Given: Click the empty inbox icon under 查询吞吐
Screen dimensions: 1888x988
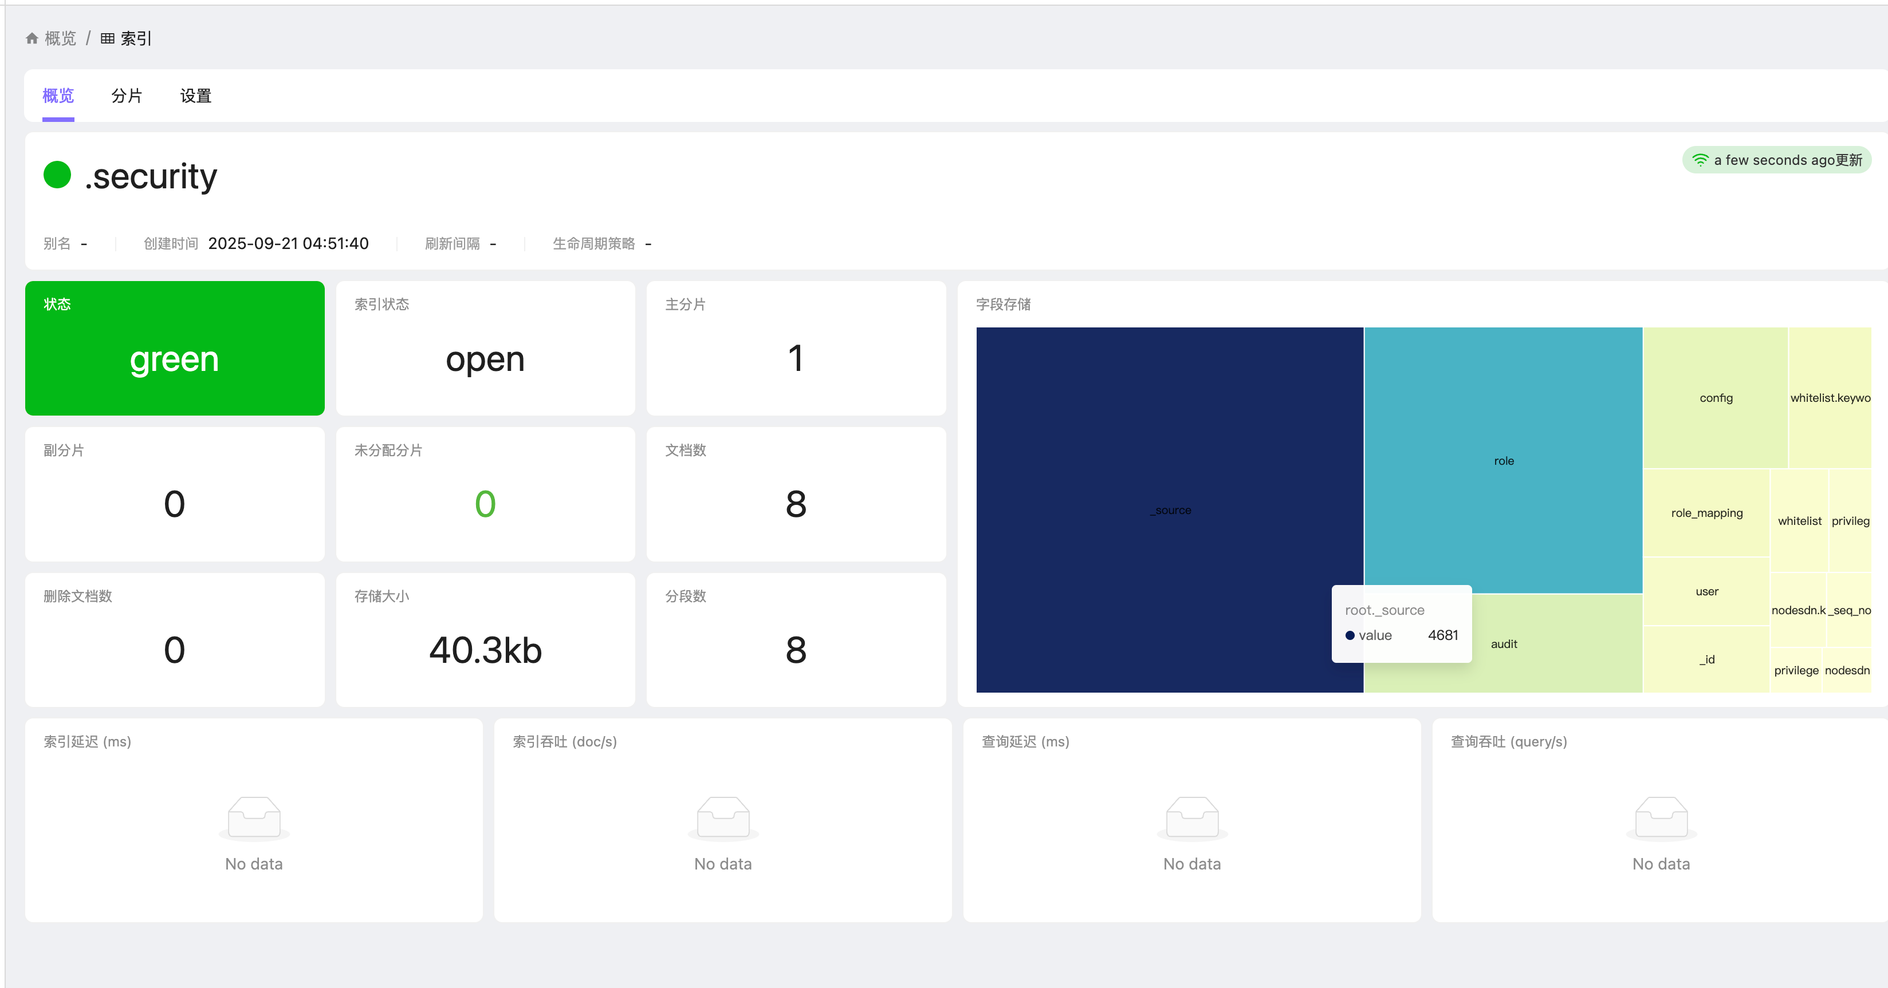Looking at the screenshot, I should pyautogui.click(x=1661, y=817).
